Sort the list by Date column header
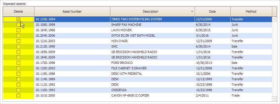This screenshot has width=280, height=104. coord(212,11)
